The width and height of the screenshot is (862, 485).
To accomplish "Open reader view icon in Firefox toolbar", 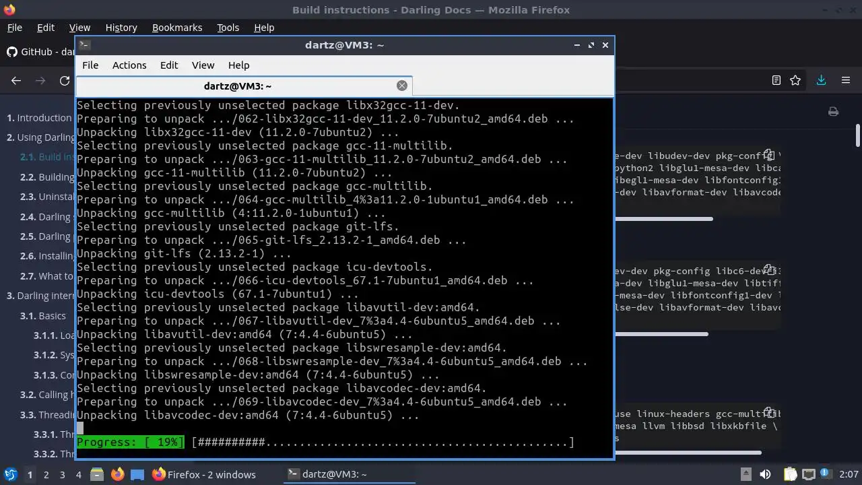I will pos(776,80).
